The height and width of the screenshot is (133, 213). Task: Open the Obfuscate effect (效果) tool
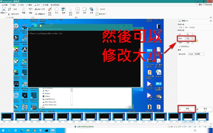point(91,11)
